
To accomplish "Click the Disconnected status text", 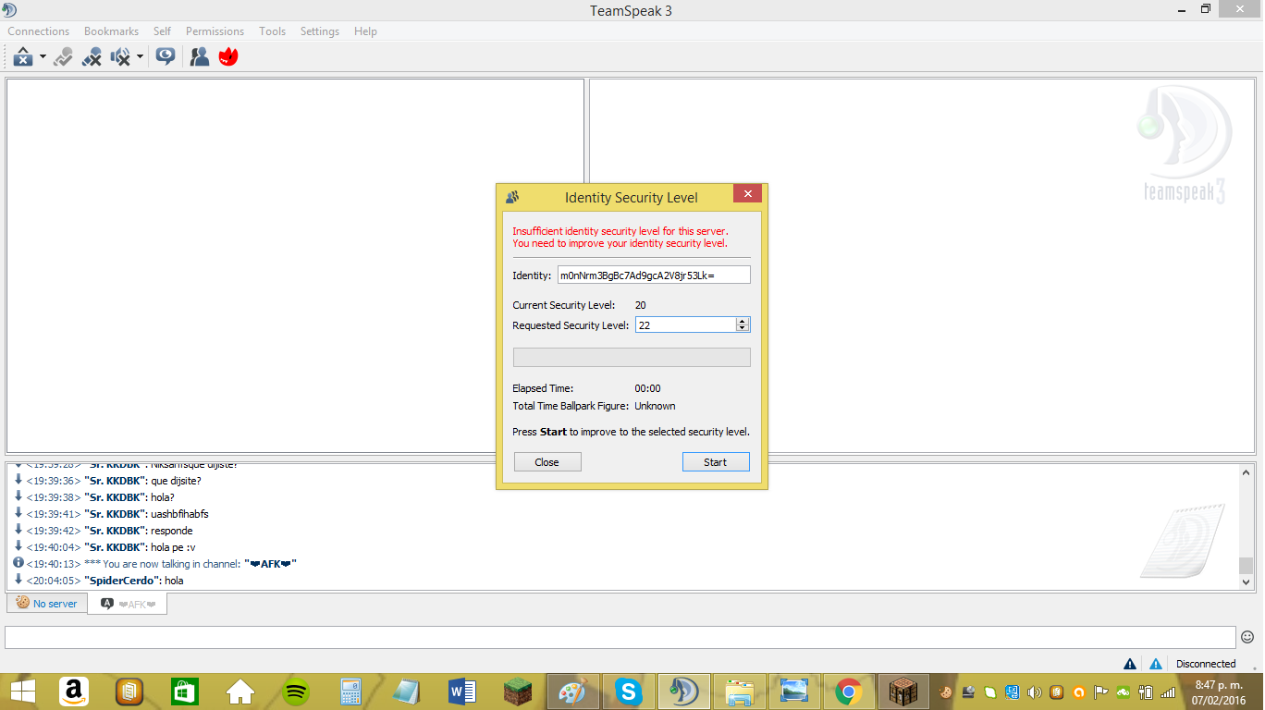I will click(x=1206, y=664).
